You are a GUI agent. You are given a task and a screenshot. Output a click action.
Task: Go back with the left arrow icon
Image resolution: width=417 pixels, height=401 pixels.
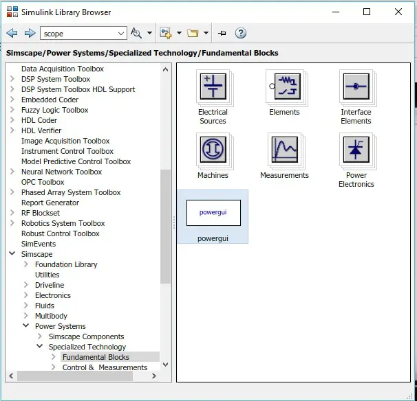coord(12,33)
